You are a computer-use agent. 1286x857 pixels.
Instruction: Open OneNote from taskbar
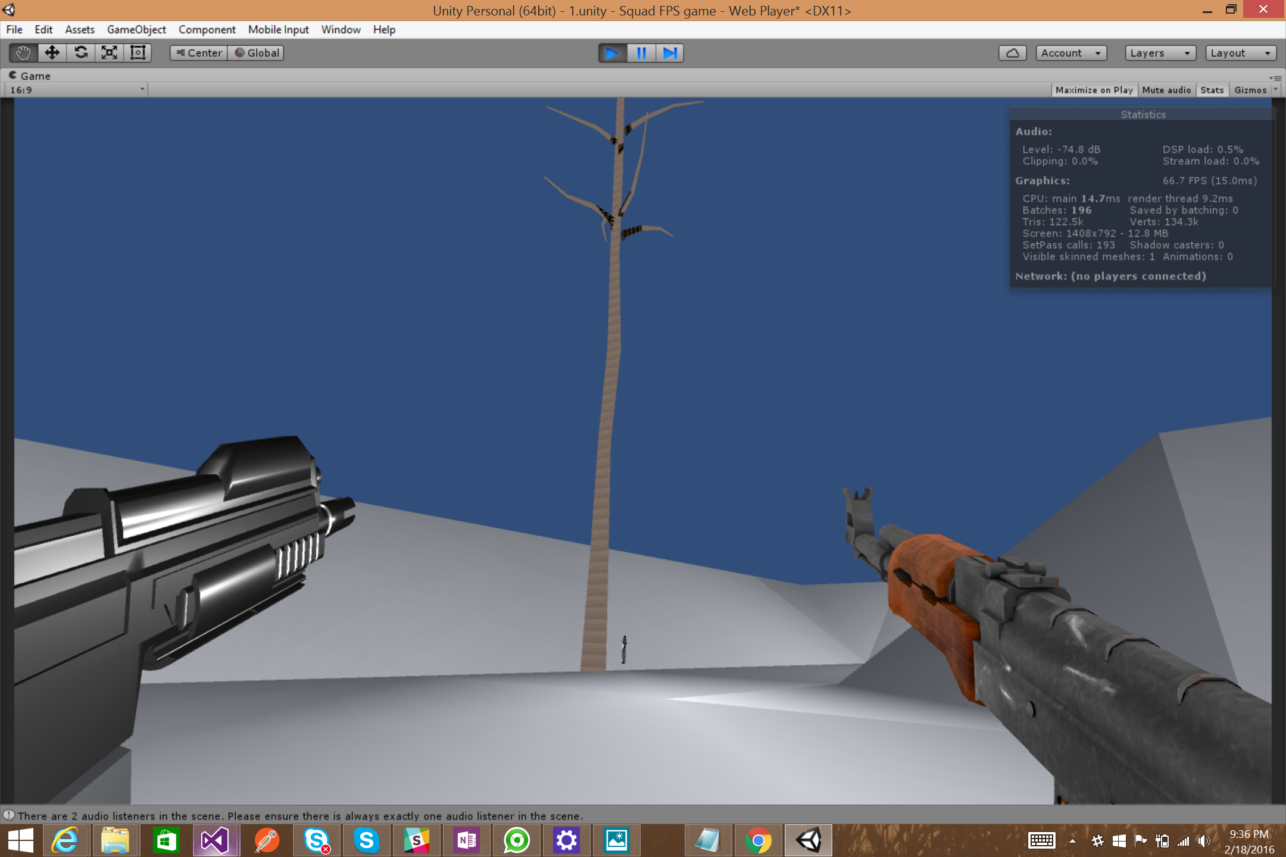click(x=467, y=841)
